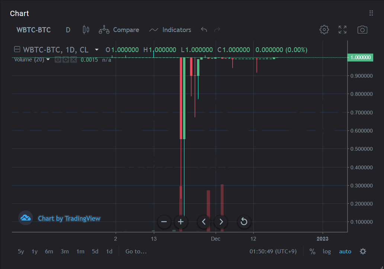Open the Compare symbols dialog
Viewport: 384px width, 269px height.
[x=119, y=30]
